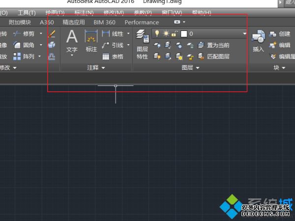Open Layer Properties (图层特性) manager

(143, 44)
